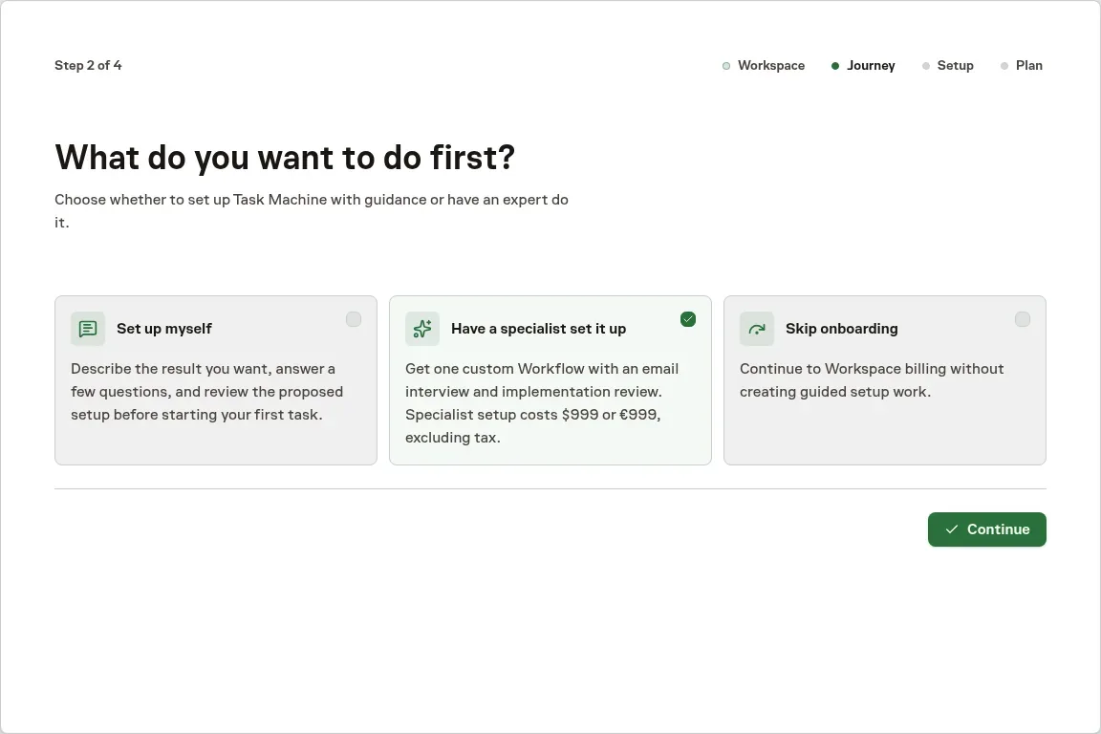The width and height of the screenshot is (1101, 734).
Task: Click the Skip onboarding billing description
Action: pos(872,380)
